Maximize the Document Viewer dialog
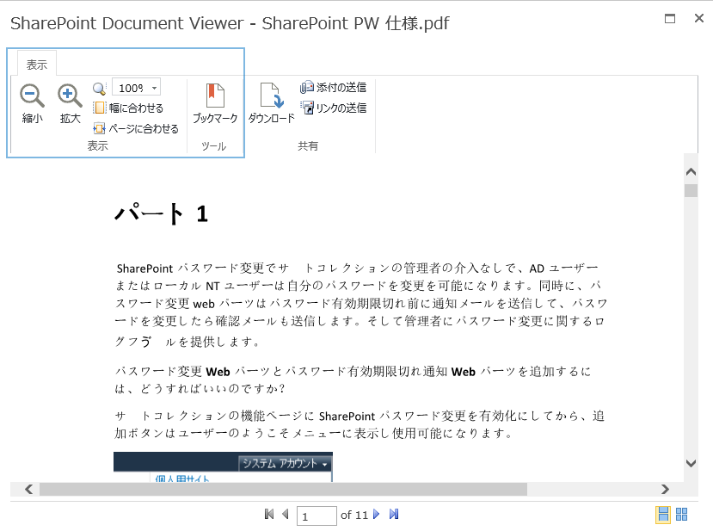The width and height of the screenshot is (713, 531). pyautogui.click(x=670, y=19)
